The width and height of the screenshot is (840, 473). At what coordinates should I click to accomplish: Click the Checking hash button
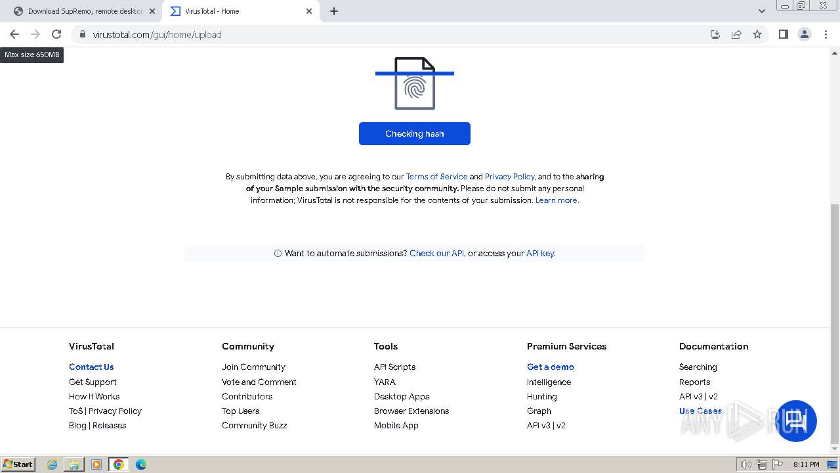(415, 133)
